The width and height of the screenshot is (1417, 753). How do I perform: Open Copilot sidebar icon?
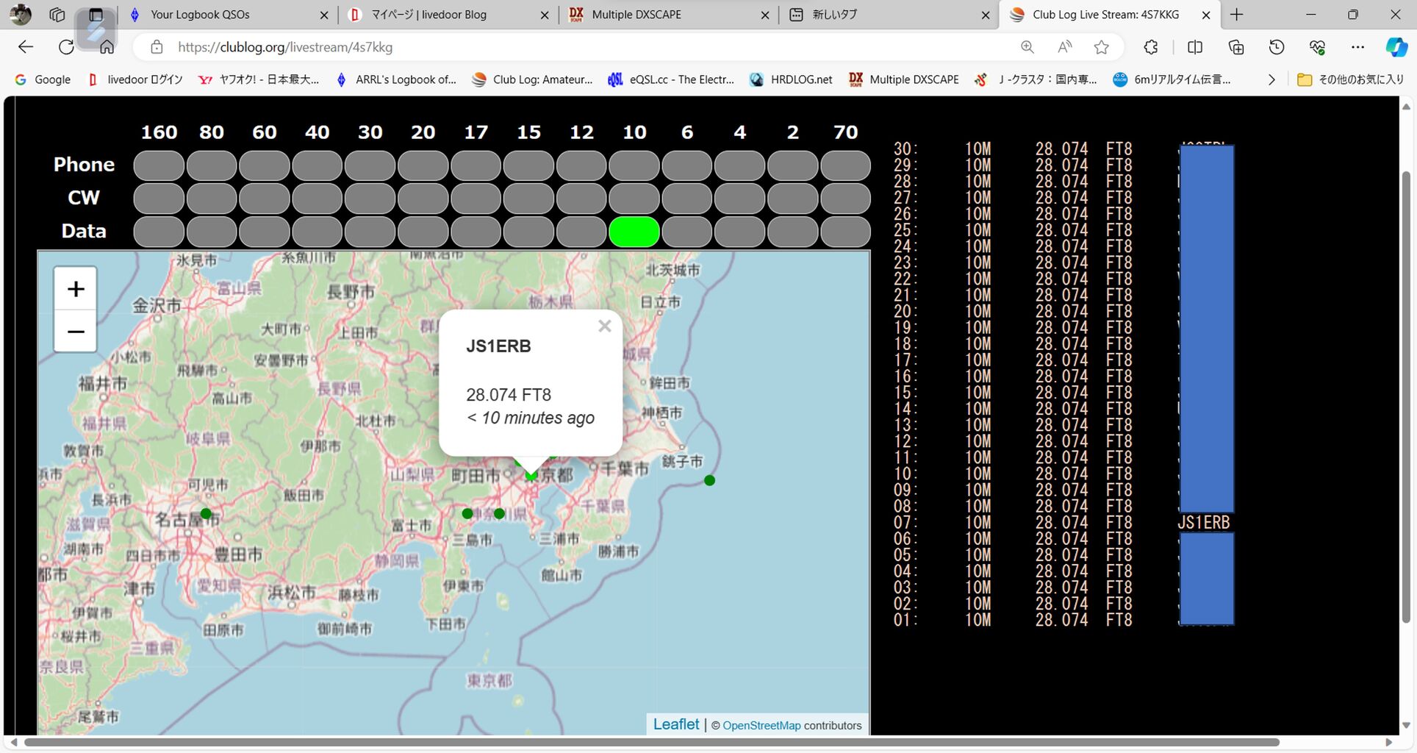(1396, 47)
